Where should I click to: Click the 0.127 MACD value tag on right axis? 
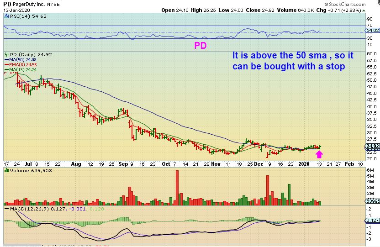click(x=373, y=221)
